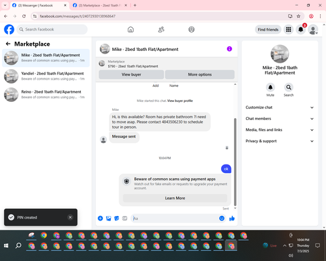
Task: Open the View buyer profile link
Action: tap(180, 100)
